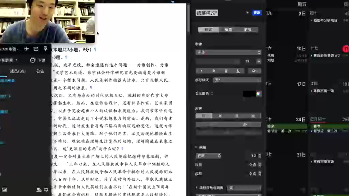349x196 pixels.
Task: Open chat panel settings gear icon
Action: [46, 190]
